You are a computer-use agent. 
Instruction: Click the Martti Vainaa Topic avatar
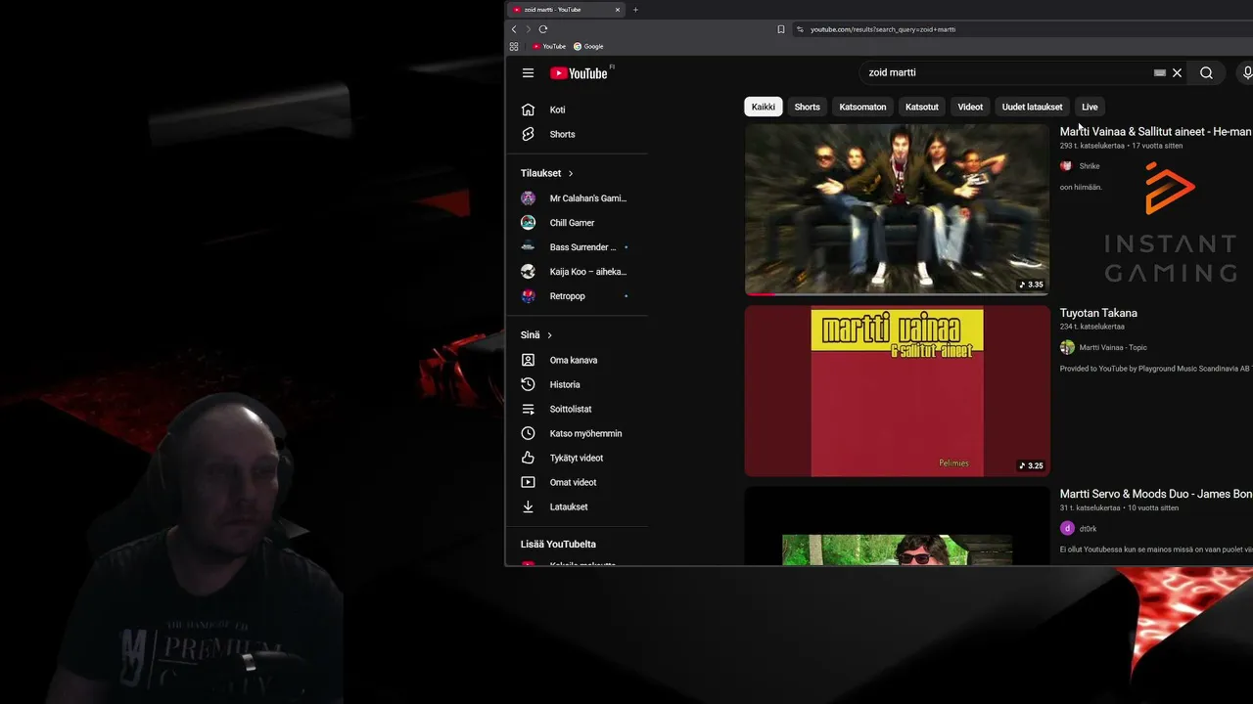(x=1067, y=347)
